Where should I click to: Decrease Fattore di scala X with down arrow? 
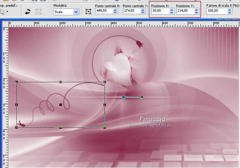click(229, 12)
